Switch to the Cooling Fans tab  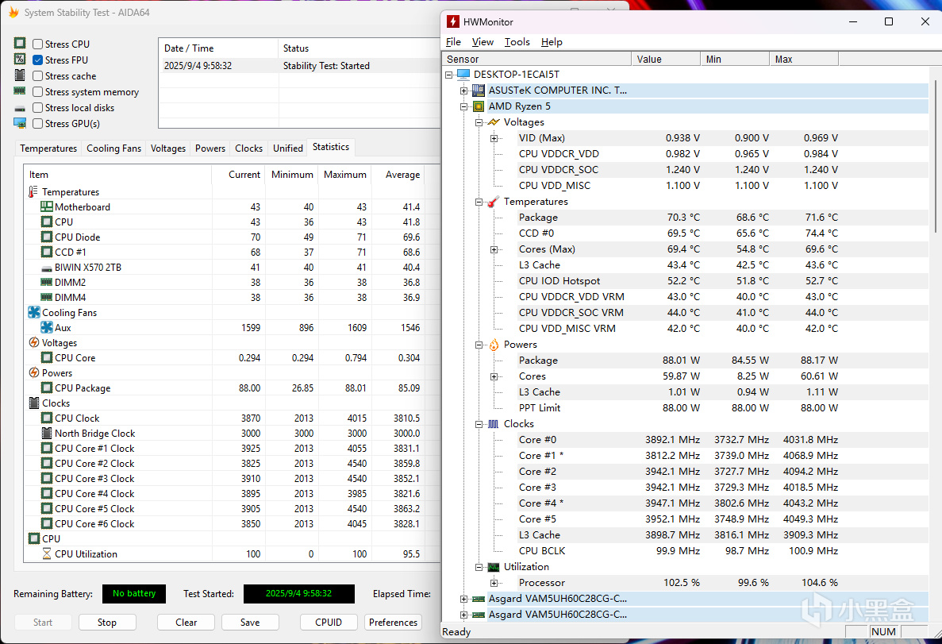pos(113,148)
